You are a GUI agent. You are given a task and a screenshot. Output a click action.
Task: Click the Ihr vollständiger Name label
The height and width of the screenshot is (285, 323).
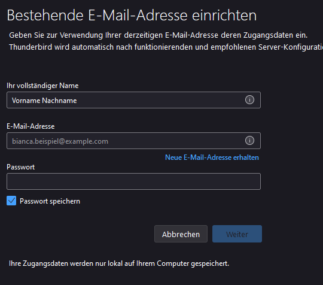pyautogui.click(x=42, y=86)
